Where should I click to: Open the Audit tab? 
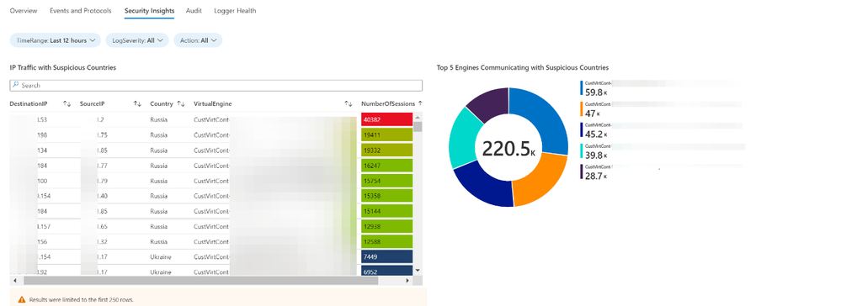pyautogui.click(x=194, y=11)
